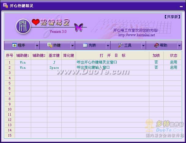The height and width of the screenshot is (143, 186).
Task: Select empty row number 4
Action: coord(9,78)
